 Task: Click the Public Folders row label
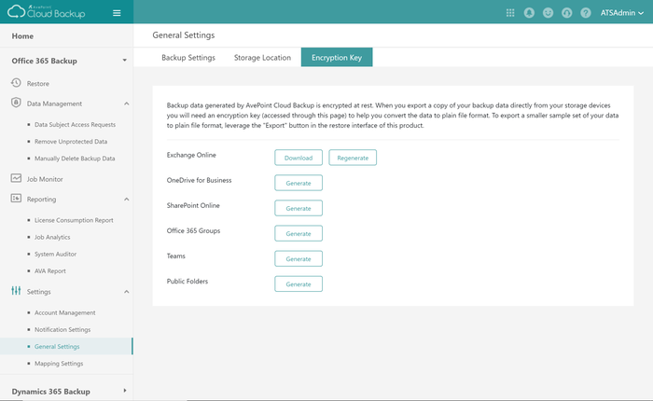(187, 282)
